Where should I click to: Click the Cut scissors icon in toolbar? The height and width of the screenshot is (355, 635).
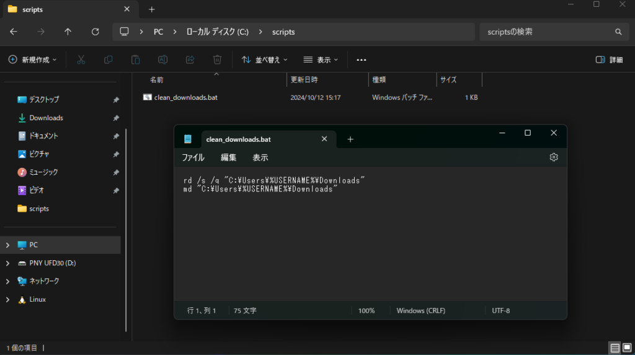[x=81, y=59]
